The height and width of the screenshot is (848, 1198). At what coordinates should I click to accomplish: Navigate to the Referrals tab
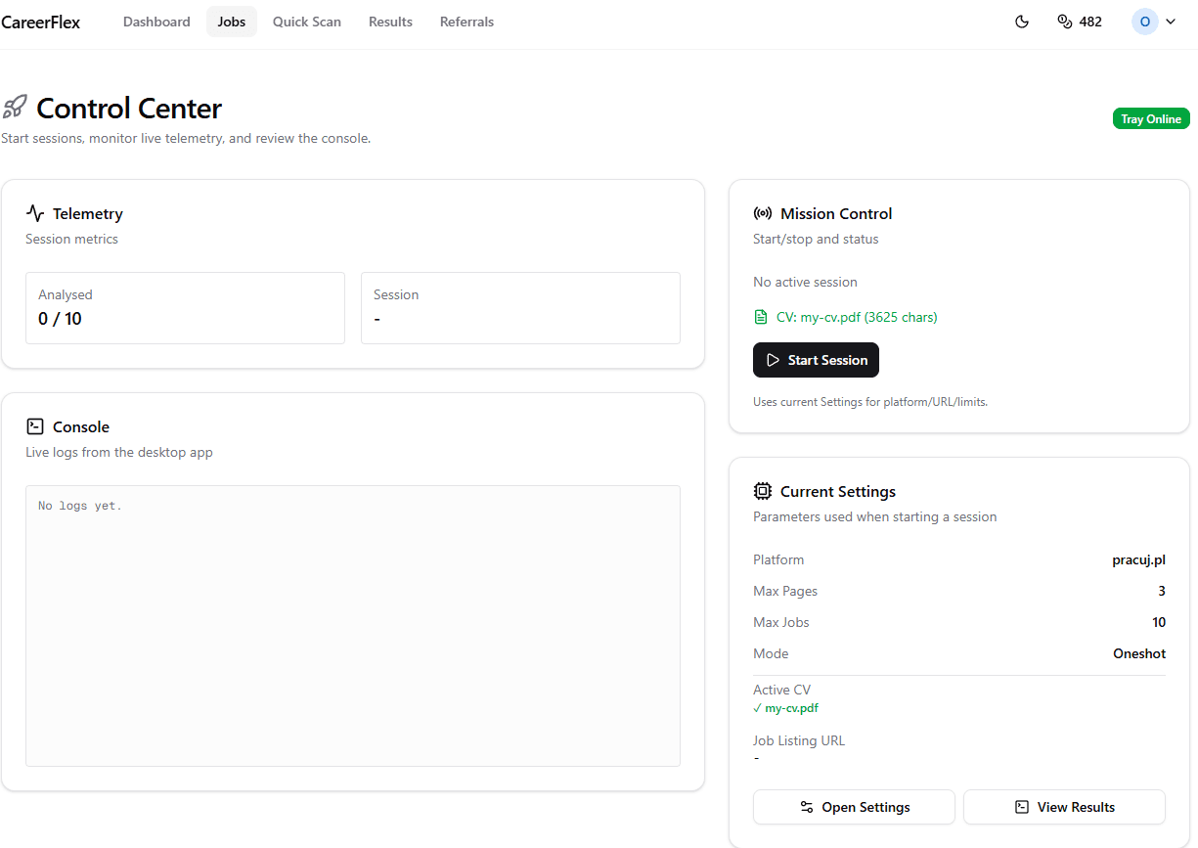(x=466, y=21)
